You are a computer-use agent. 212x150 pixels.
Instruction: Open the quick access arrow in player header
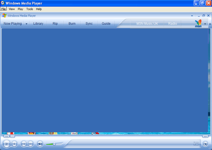coord(192,16)
